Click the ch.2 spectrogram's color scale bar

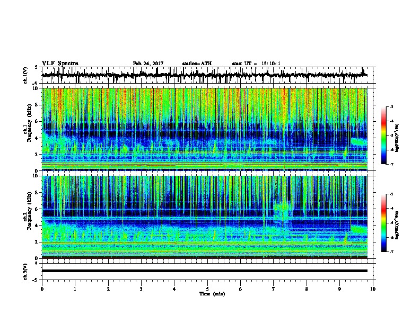[384, 223]
